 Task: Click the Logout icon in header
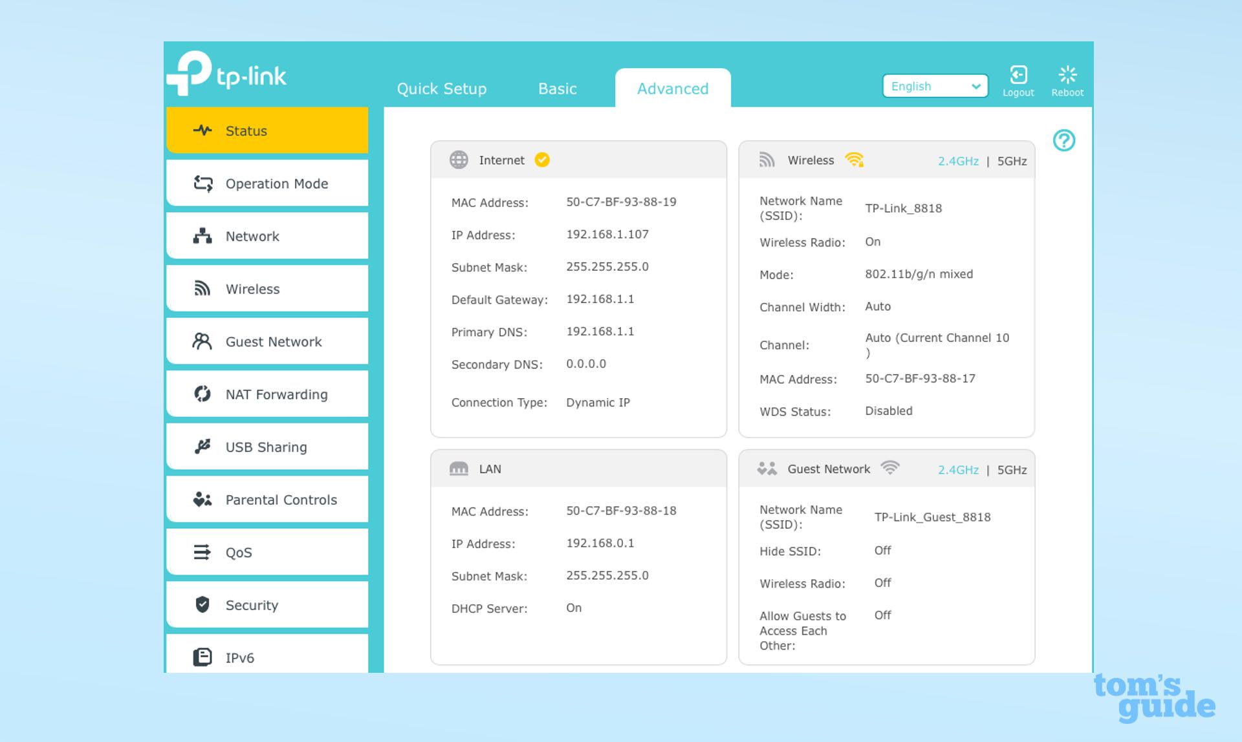click(x=1018, y=75)
